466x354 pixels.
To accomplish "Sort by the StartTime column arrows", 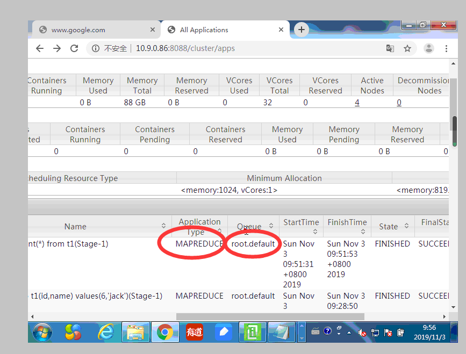I will click(x=315, y=232).
